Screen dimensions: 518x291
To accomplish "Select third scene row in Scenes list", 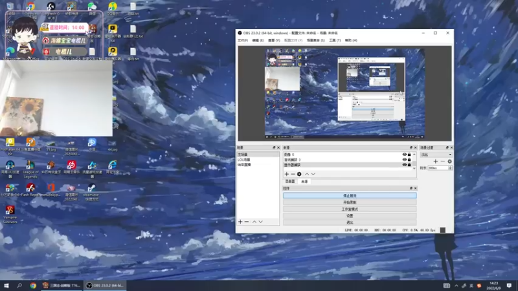I will 258,165.
